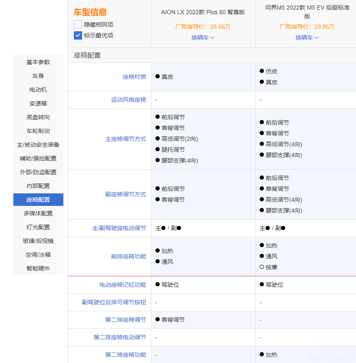Go to 基本参数 section in sidebar
356x363 pixels.
coord(38,62)
